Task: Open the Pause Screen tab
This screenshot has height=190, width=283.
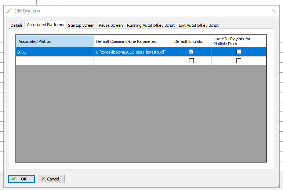Action: tap(110, 25)
